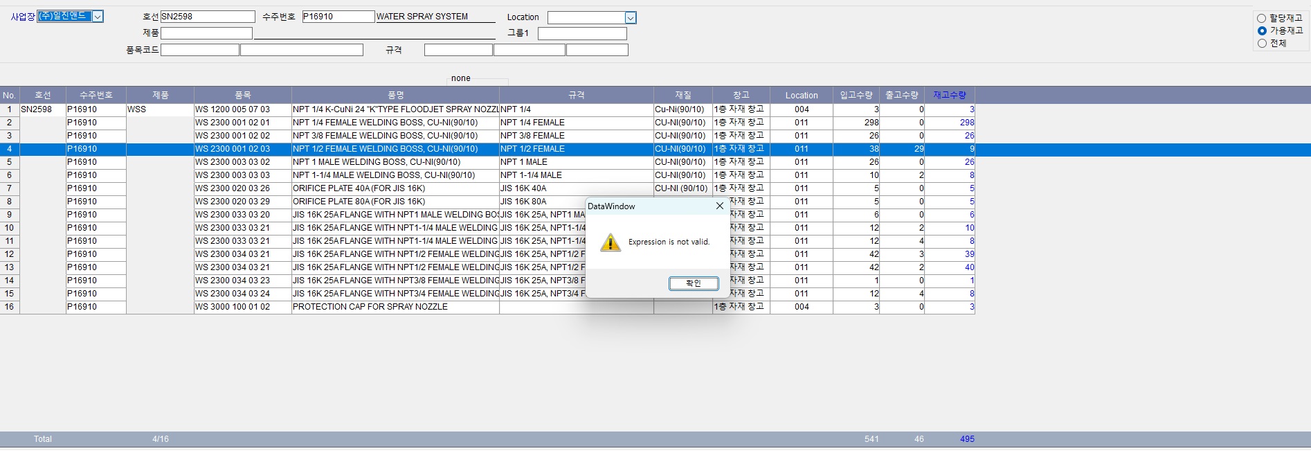Focus the 그룹1 input field
Image resolution: width=1311 pixels, height=453 pixels.
click(581, 33)
